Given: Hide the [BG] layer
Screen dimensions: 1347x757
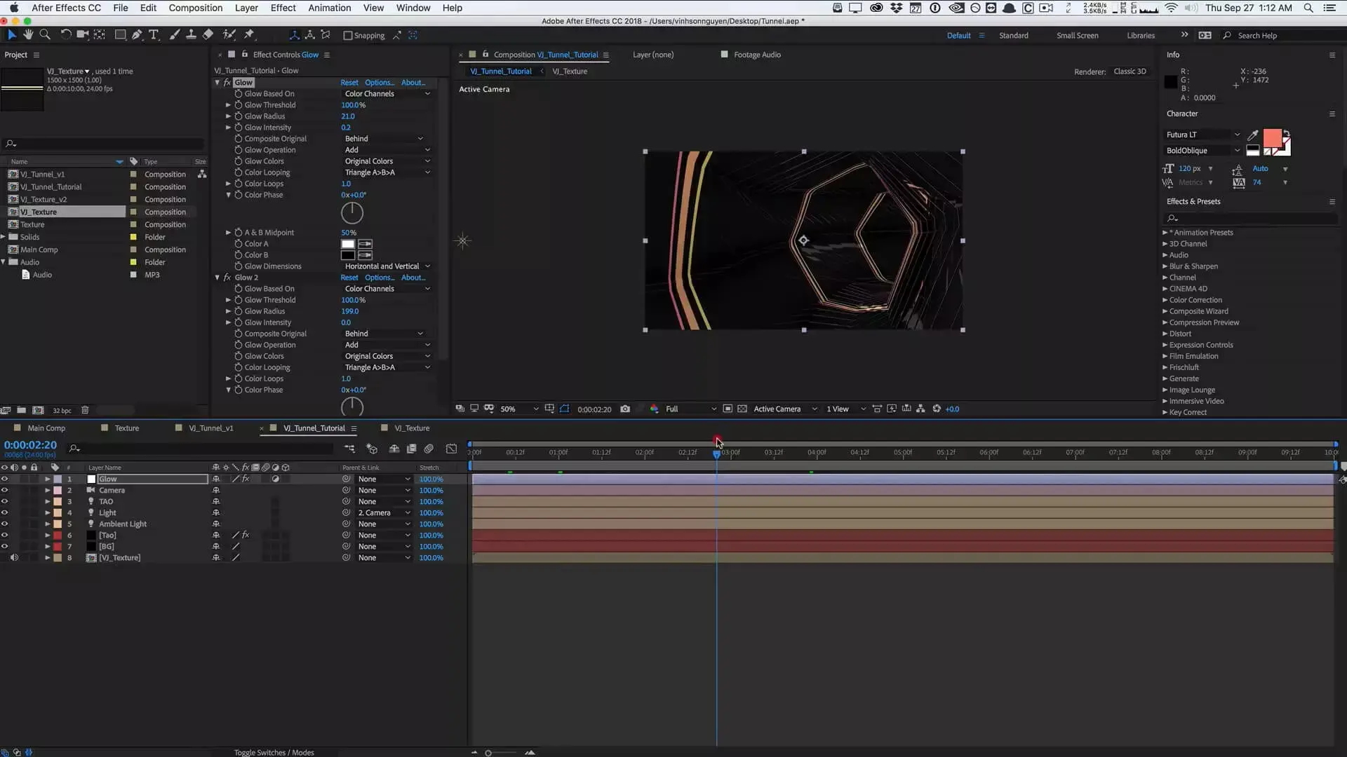Looking at the screenshot, I should click(x=4, y=547).
